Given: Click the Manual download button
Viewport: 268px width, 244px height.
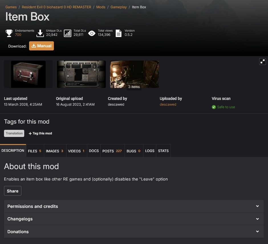Looking at the screenshot, I should pos(41,46).
